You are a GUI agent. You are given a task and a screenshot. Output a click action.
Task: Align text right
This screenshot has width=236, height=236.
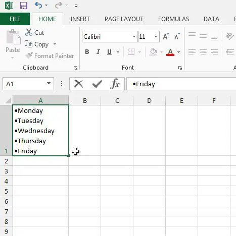(x=214, y=52)
